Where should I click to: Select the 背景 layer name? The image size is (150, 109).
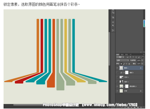[x=125, y=91]
